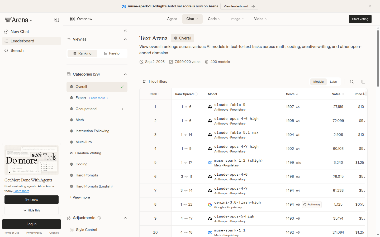380x237 pixels.
Task: Select the Coding category
Action: coord(97,164)
